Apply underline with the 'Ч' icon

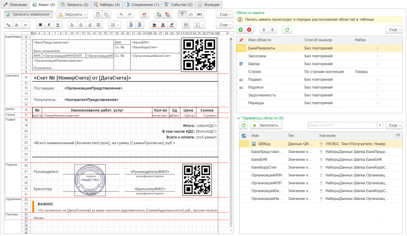pyautogui.click(x=58, y=25)
